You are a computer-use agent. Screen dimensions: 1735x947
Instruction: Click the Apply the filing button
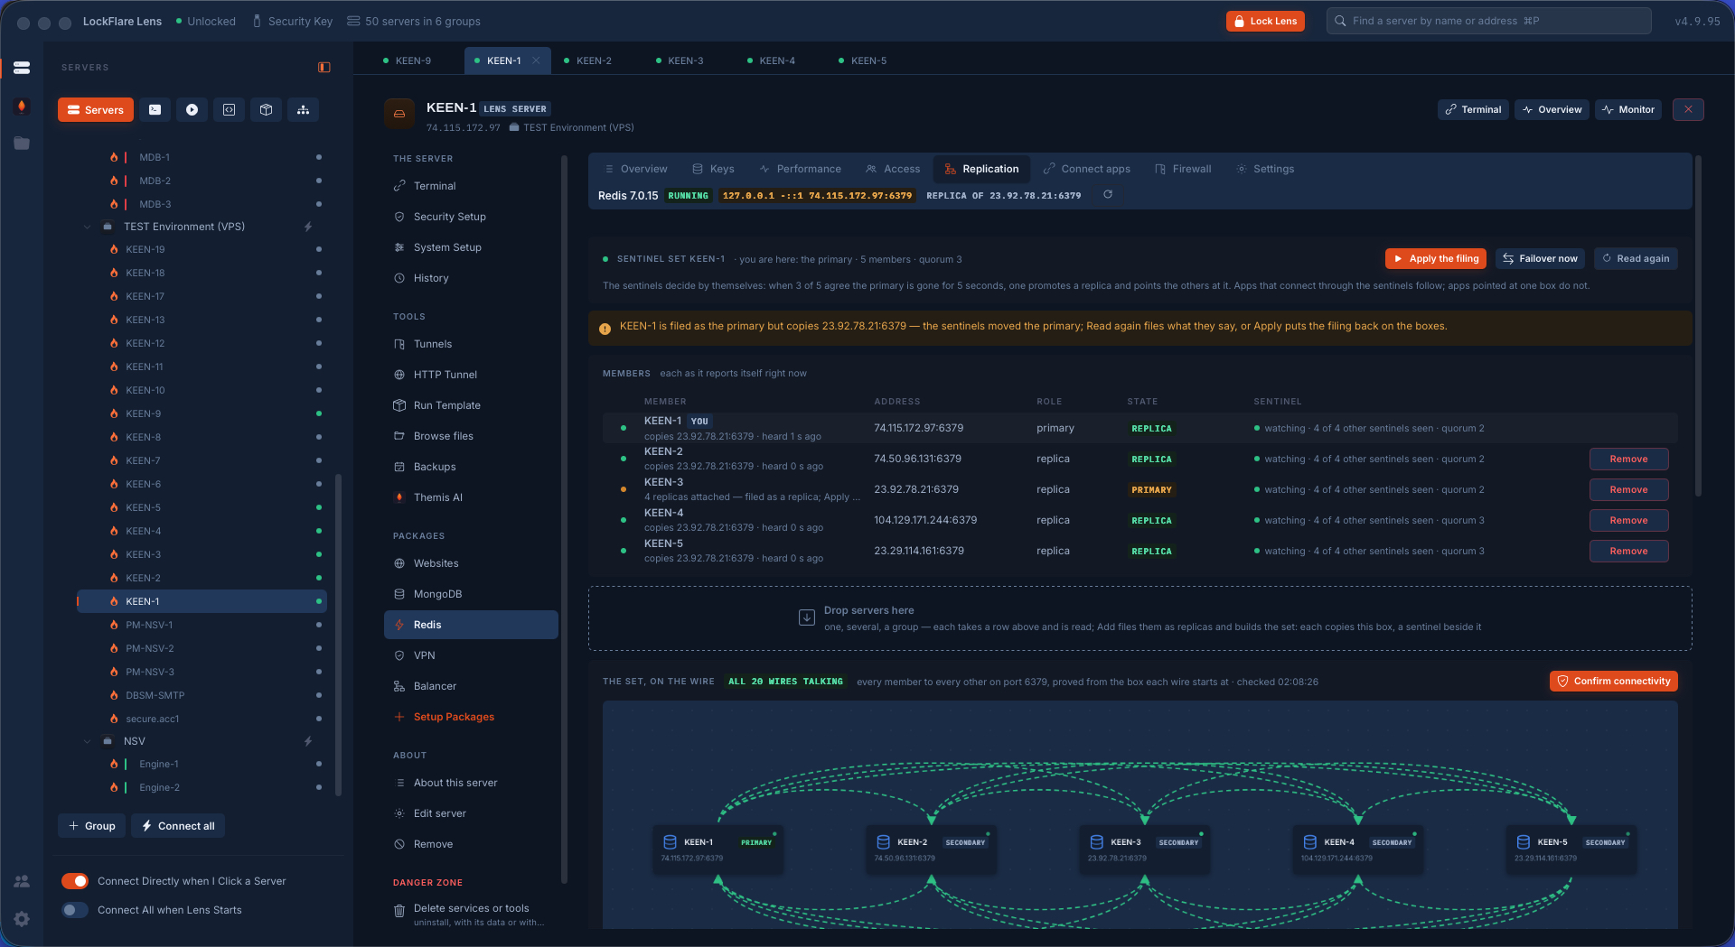point(1436,258)
